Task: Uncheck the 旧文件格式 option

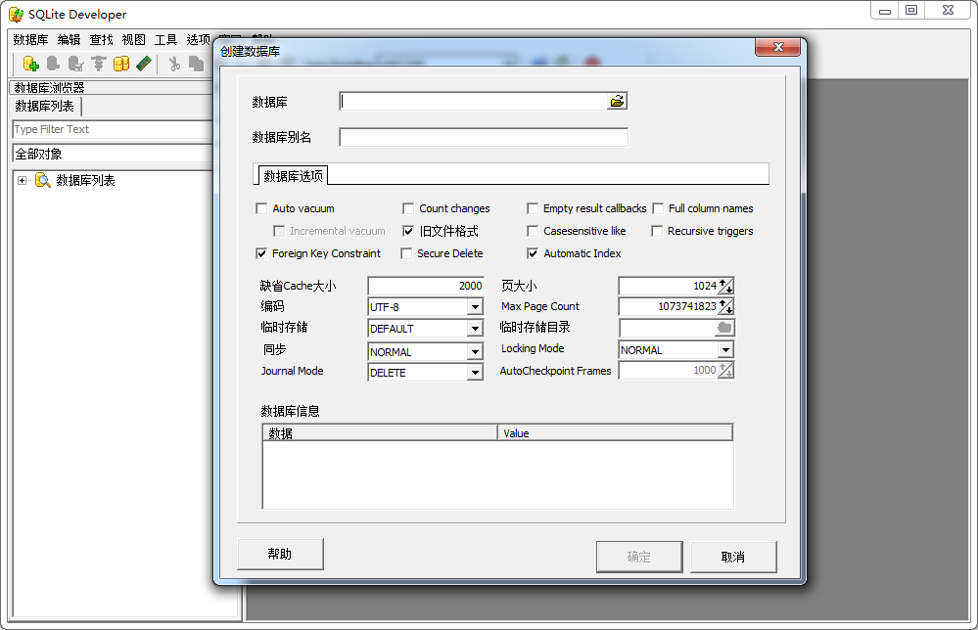Action: coord(408,231)
